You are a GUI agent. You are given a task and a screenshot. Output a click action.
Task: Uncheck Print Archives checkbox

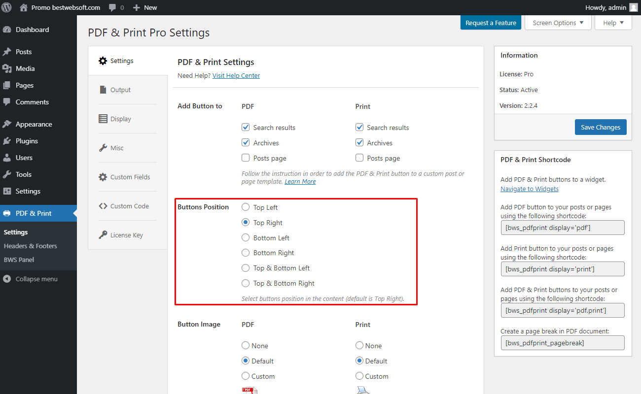[359, 142]
